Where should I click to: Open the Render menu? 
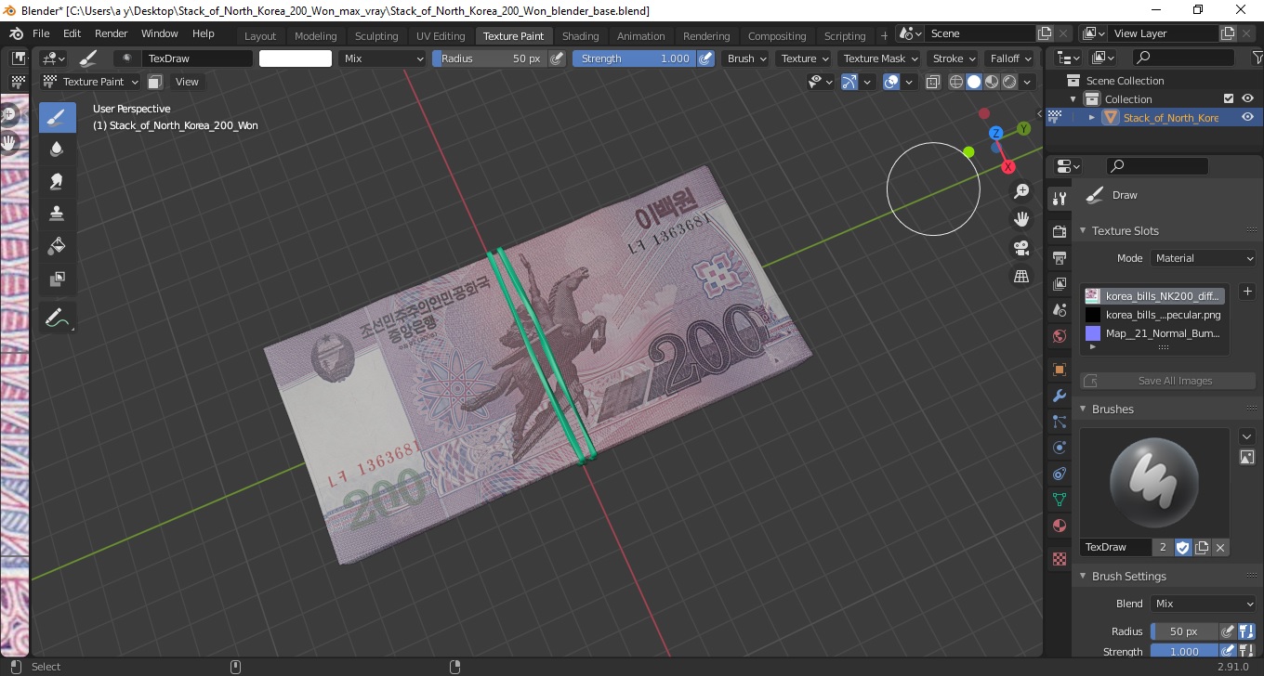click(x=112, y=33)
